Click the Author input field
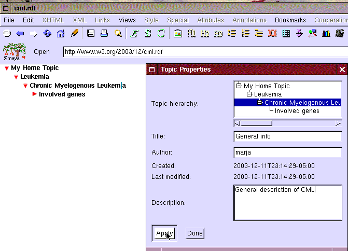 pyautogui.click(x=288, y=152)
